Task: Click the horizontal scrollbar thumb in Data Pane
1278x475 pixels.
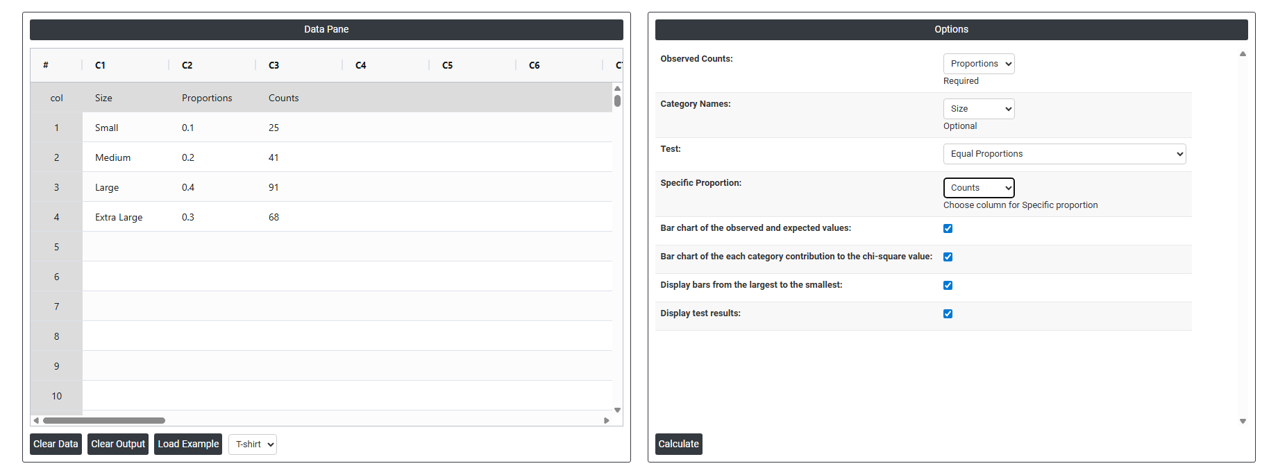Action: (x=104, y=420)
